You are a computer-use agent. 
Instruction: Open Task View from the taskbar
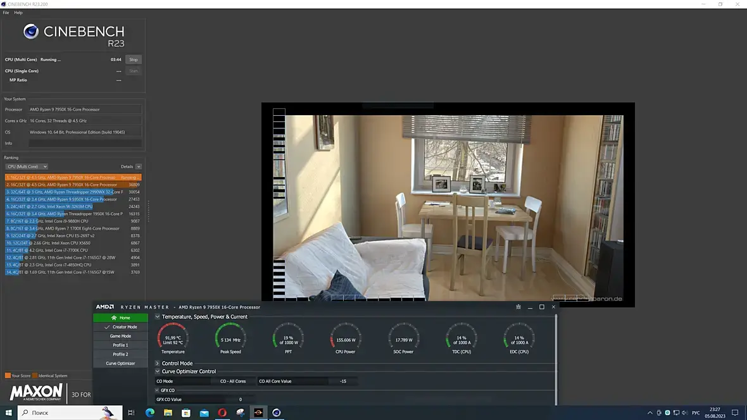pyautogui.click(x=131, y=413)
